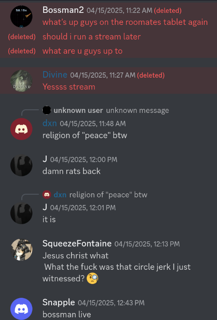This screenshot has height=320, width=217.
Task: Click the Divine username
Action: click(55, 75)
